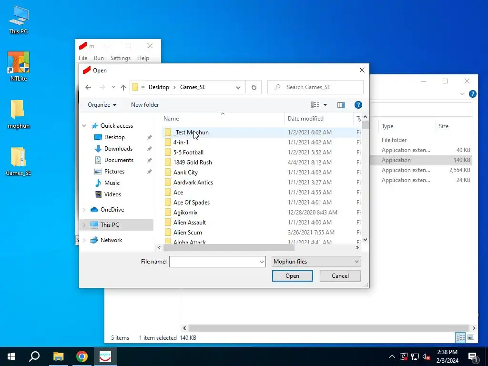The width and height of the screenshot is (488, 366).
Task: Open Mophun files type dropdown
Action: [x=316, y=262]
